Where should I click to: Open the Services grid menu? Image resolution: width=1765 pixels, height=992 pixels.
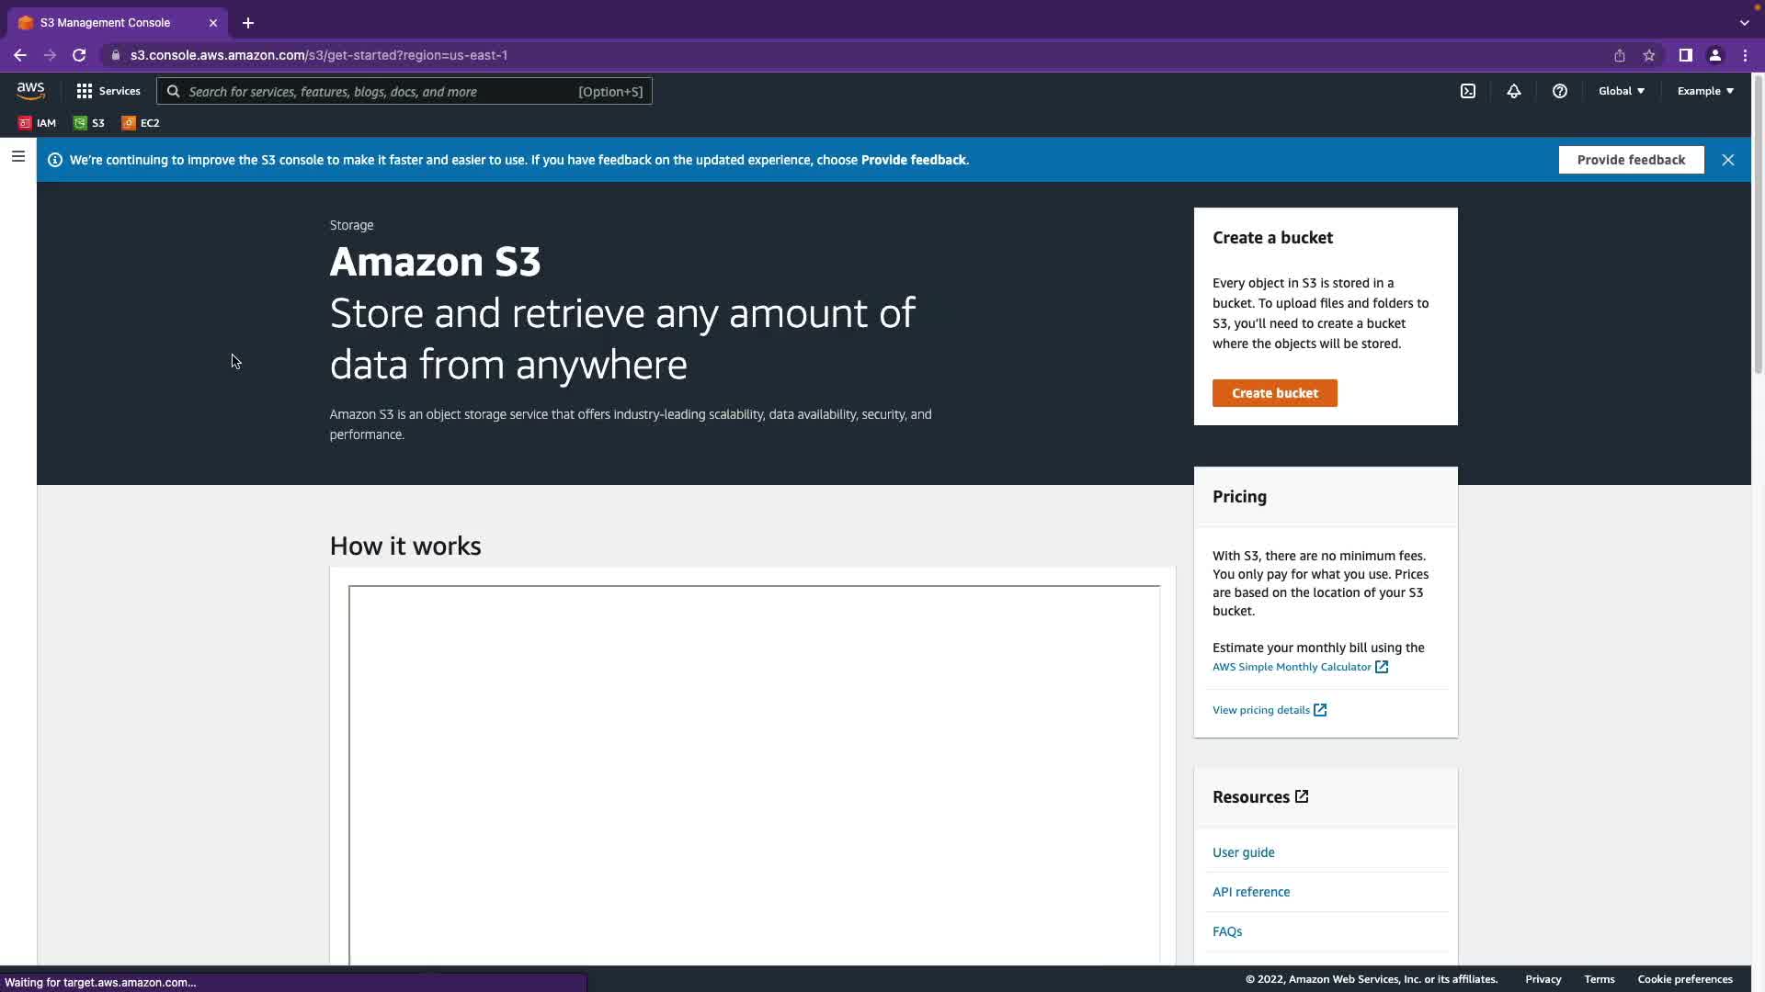(x=108, y=91)
